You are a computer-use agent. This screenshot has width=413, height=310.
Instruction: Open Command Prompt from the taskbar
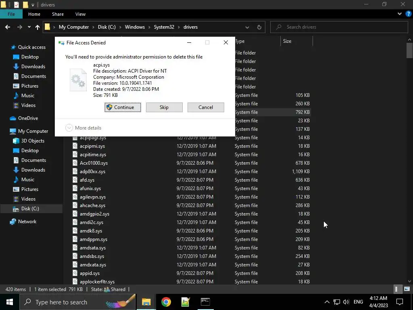[x=205, y=302]
